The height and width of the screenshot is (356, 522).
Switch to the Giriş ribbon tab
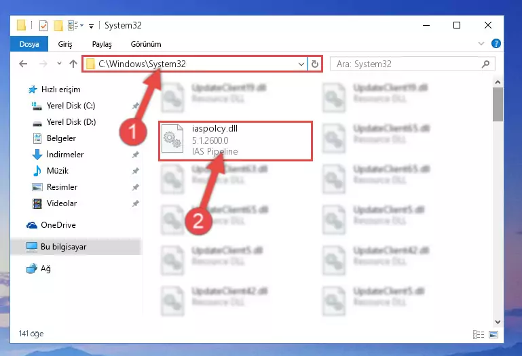click(65, 44)
